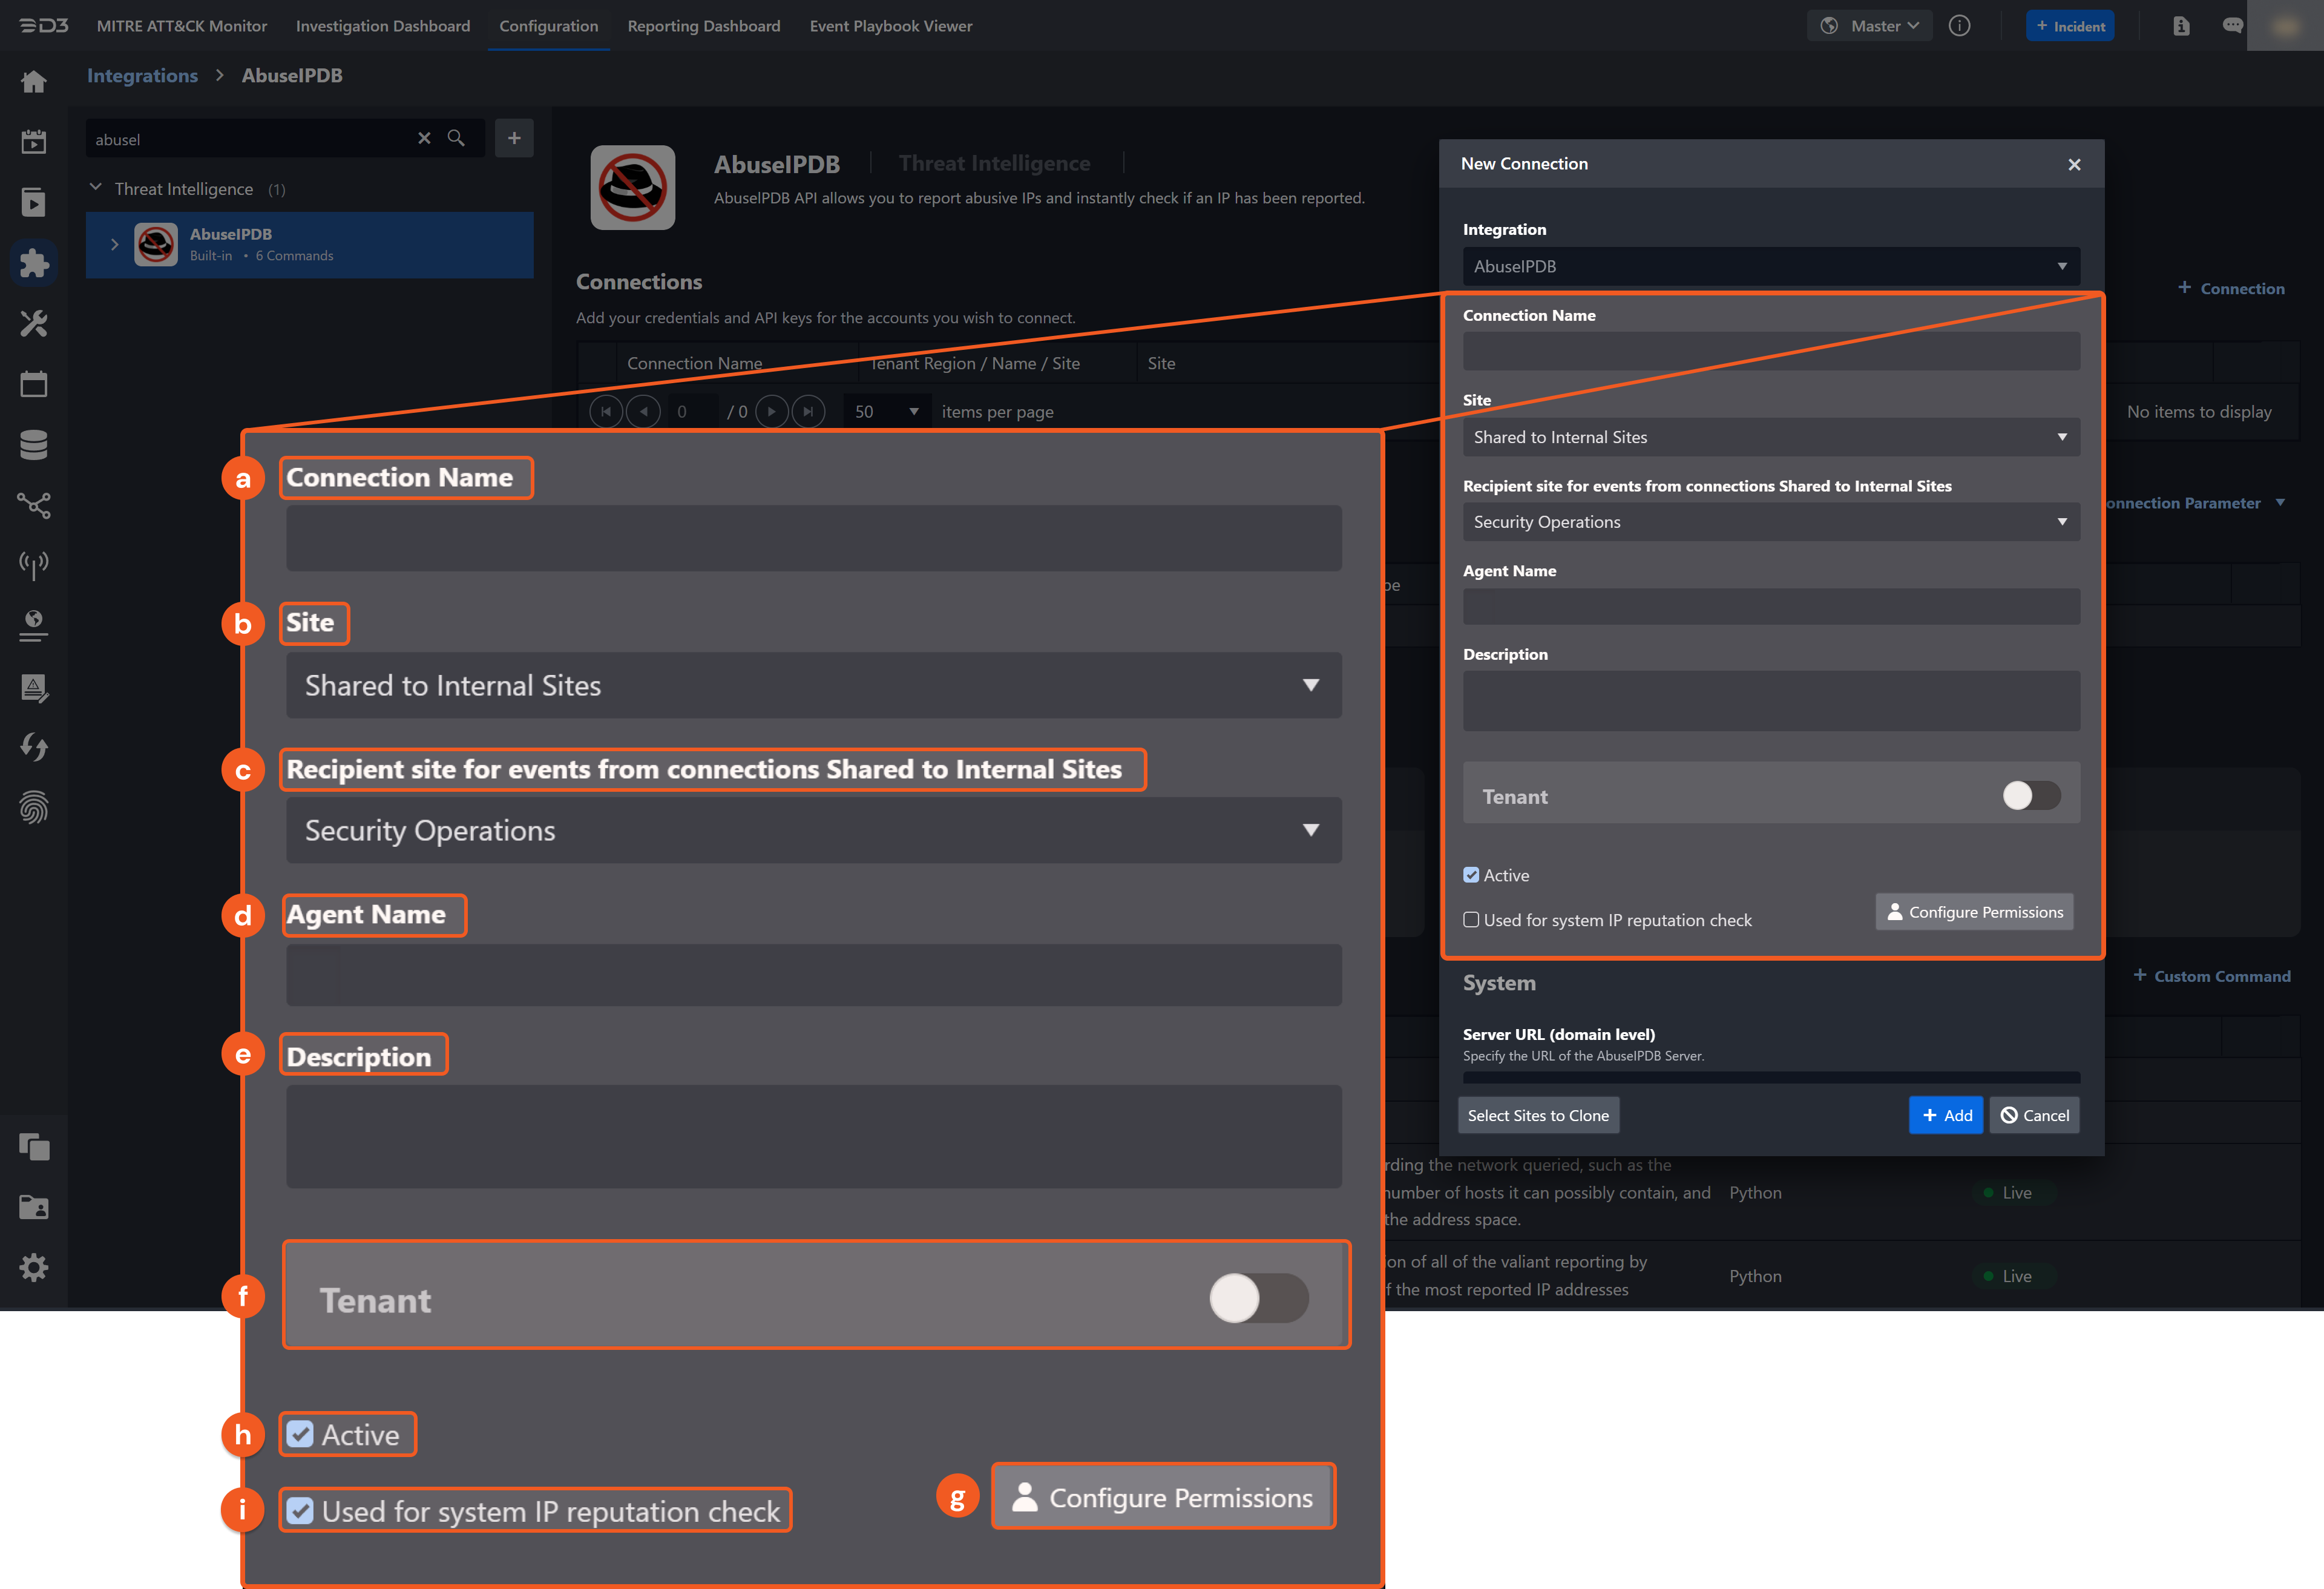Image resolution: width=2324 pixels, height=1589 pixels.
Task: Switch to the Reporting Dashboard tab
Action: coord(704,26)
